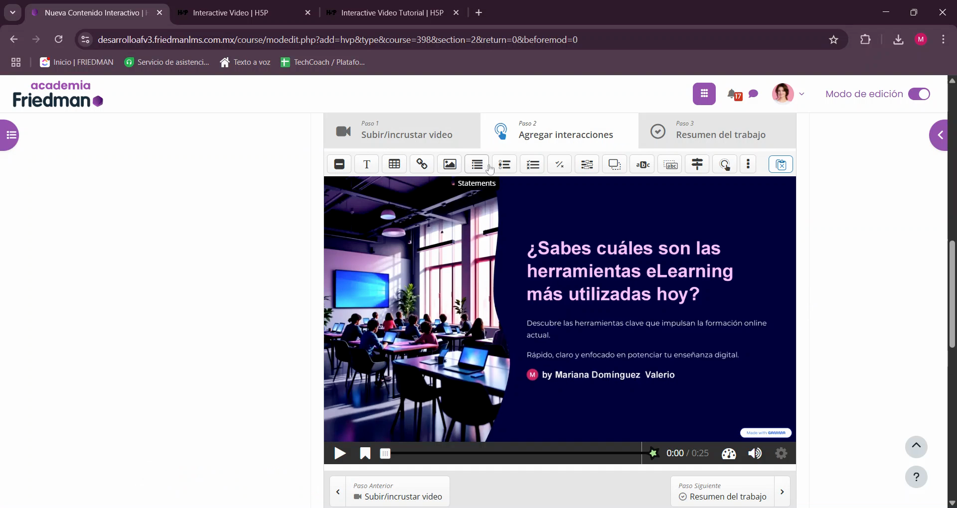This screenshot has height=508, width=957.
Task: Open browser downloads
Action: tap(898, 39)
